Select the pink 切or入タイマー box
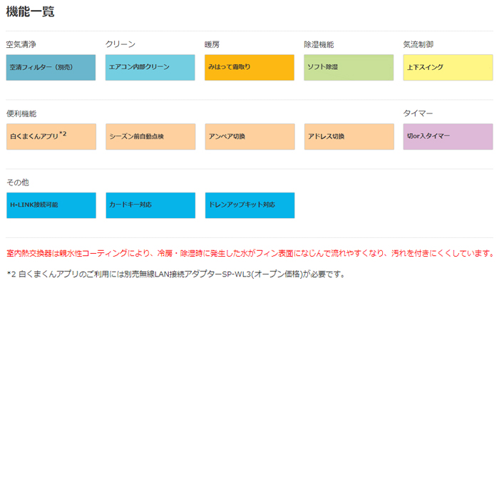The image size is (499, 499). point(447,136)
